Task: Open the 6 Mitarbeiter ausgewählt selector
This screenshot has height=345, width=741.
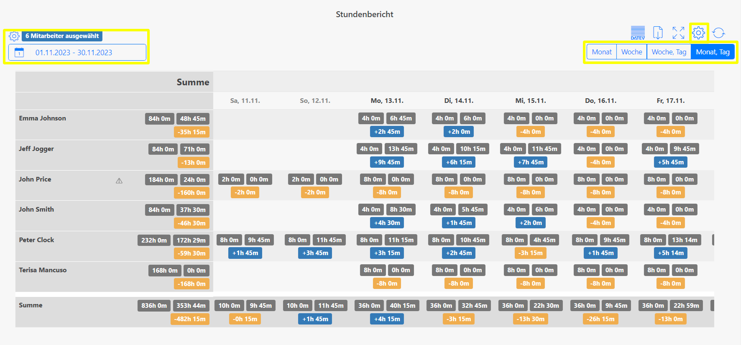Action: 62,36
